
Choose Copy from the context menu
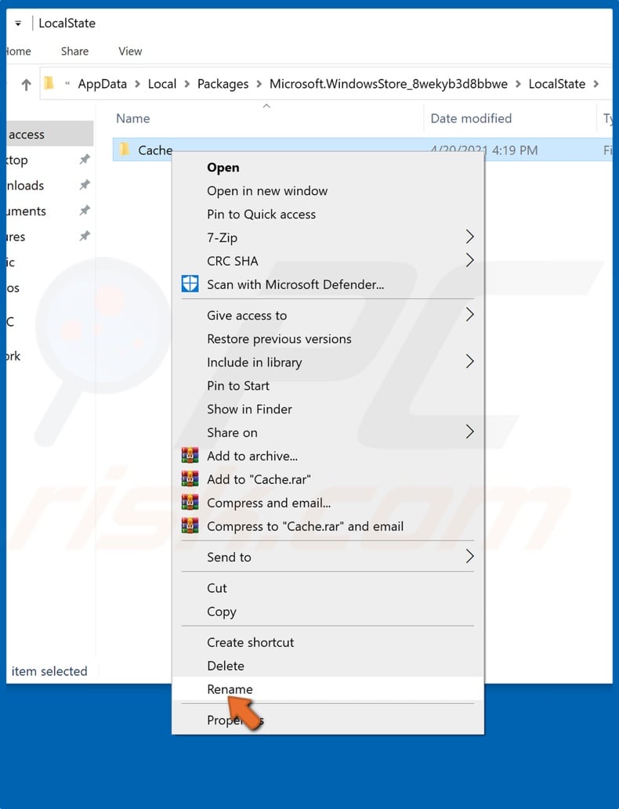point(222,612)
